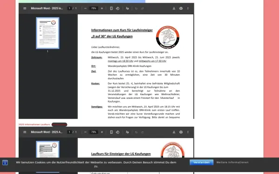Accept cookies with the Verstanden button
Image resolution: width=279 pixels, height=174 pixels.
click(x=201, y=162)
